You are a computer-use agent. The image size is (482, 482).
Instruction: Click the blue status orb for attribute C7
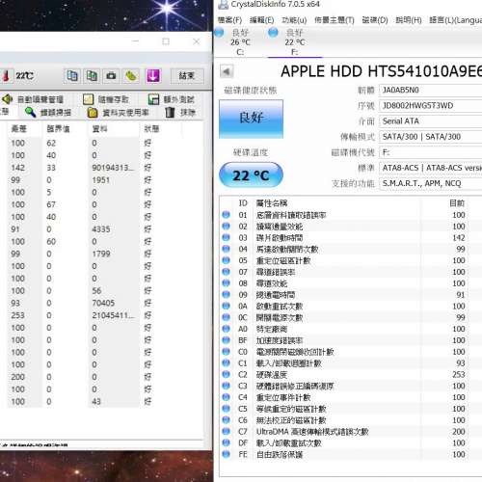227,432
